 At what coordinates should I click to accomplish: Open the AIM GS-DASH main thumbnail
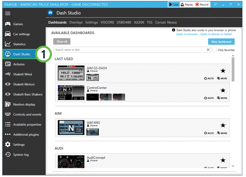(x=71, y=73)
